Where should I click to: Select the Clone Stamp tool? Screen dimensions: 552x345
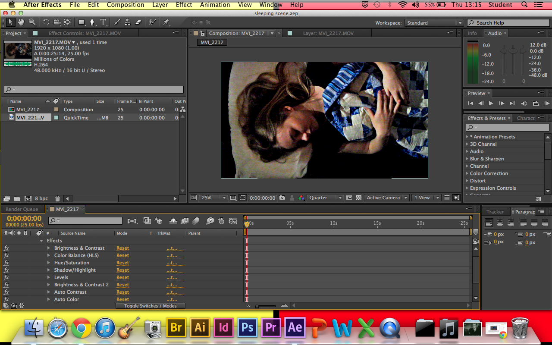click(128, 22)
